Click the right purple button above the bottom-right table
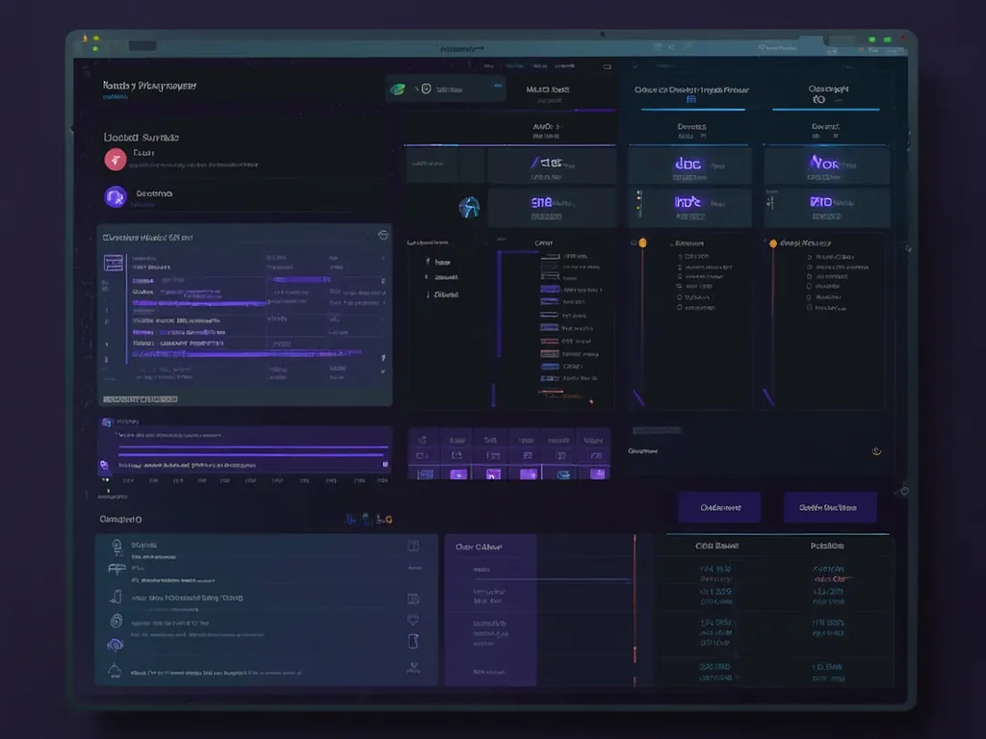This screenshot has width=986, height=739. tap(829, 507)
